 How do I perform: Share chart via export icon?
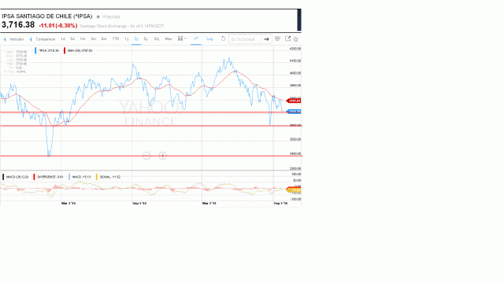click(x=287, y=39)
